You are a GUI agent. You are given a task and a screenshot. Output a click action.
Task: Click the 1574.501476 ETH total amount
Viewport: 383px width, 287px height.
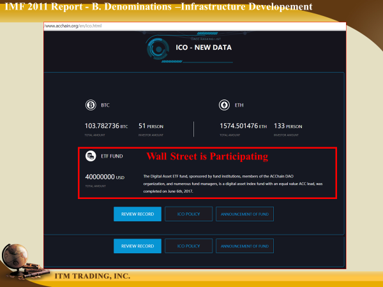[243, 126]
